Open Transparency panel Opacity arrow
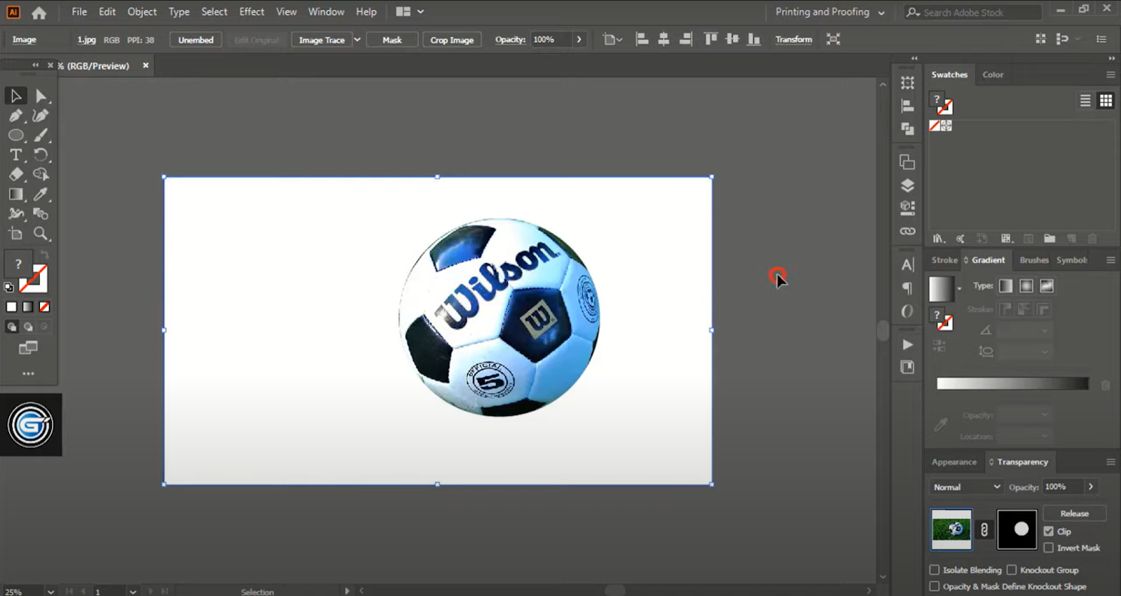The image size is (1121, 596). (1091, 487)
